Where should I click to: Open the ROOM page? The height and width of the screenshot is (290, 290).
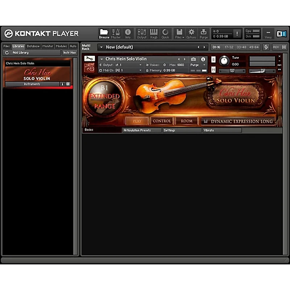pos(187,121)
